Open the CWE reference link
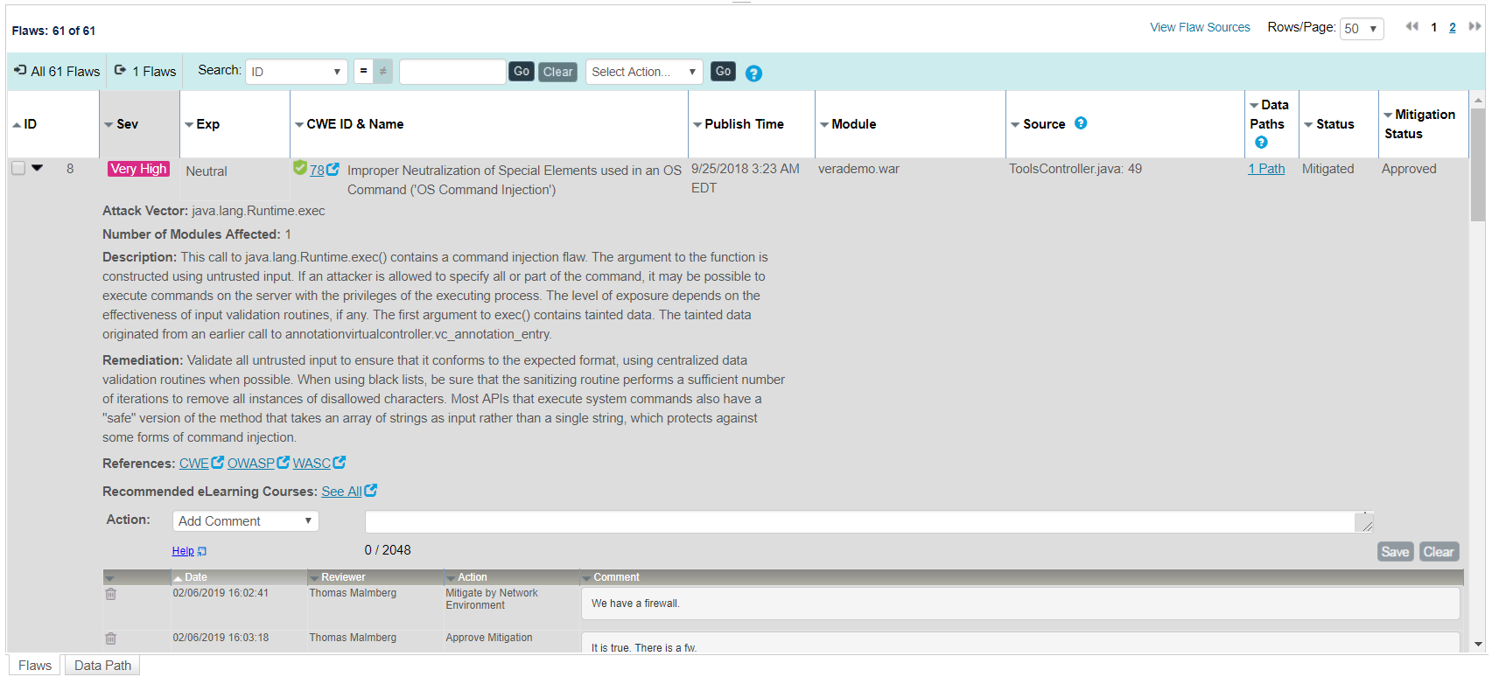 (194, 464)
